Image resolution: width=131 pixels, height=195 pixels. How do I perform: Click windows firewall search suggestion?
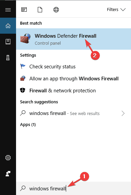click(74, 113)
